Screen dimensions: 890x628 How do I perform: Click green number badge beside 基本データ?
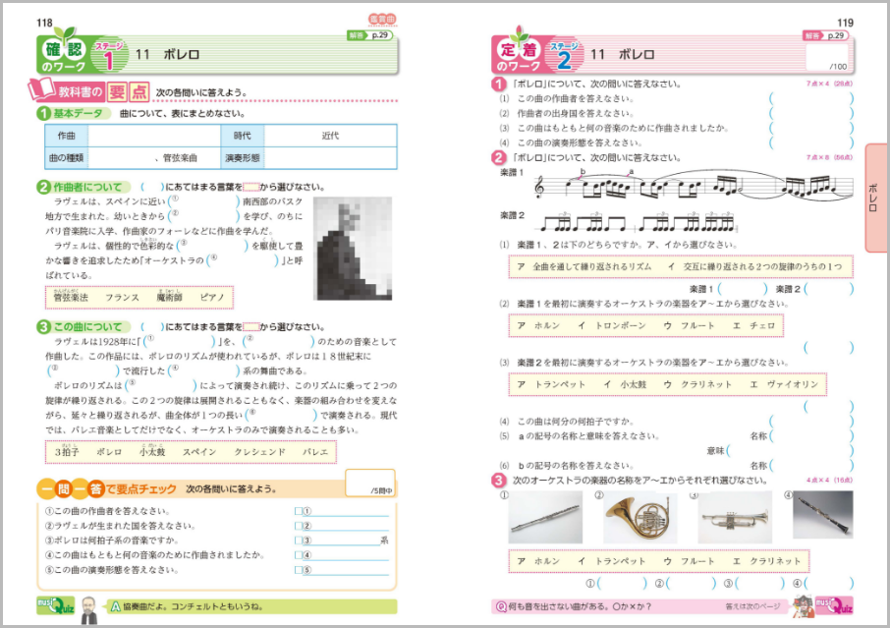[x=43, y=114]
